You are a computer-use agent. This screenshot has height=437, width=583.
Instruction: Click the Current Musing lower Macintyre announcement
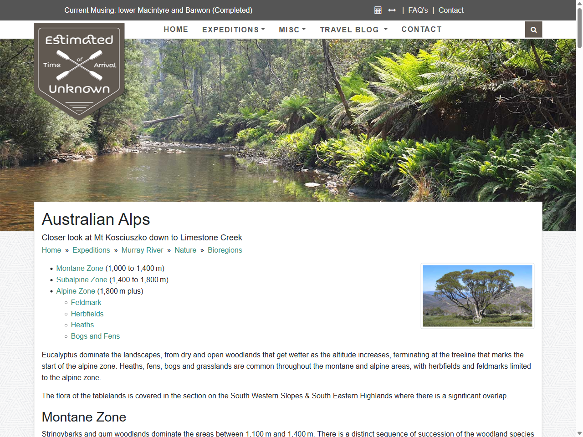(x=159, y=10)
